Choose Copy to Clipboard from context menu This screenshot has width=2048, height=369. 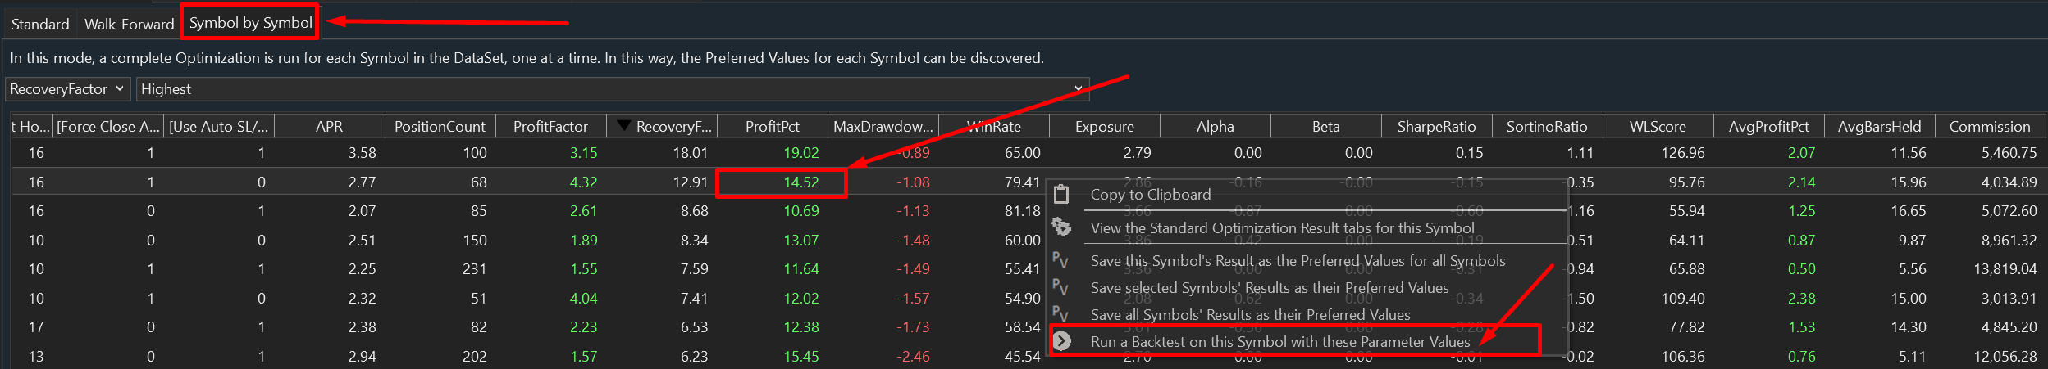pyautogui.click(x=1150, y=195)
